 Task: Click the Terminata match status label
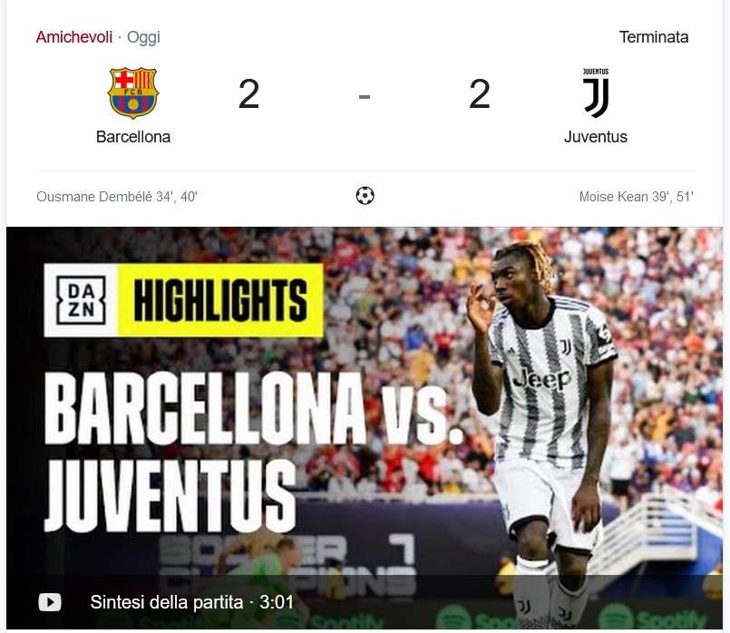click(654, 37)
